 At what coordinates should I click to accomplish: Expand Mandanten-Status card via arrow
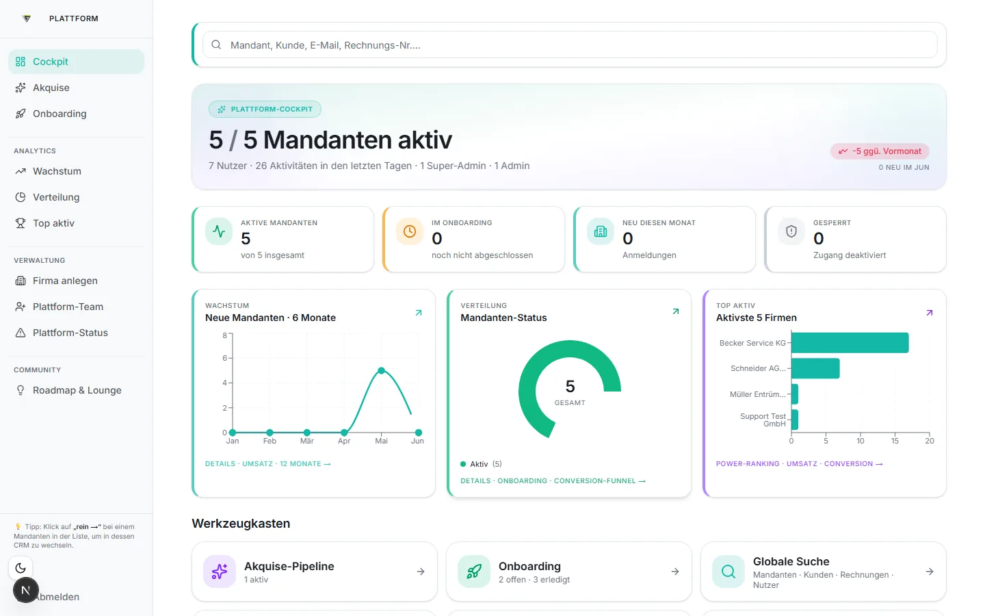(x=676, y=311)
